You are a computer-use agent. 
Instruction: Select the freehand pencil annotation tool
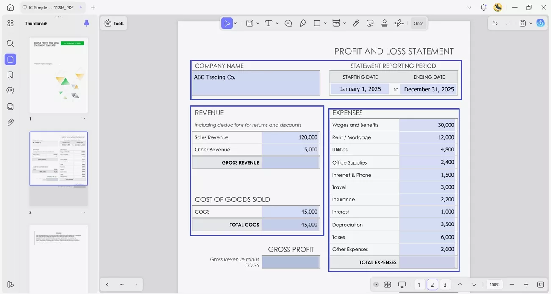303,23
